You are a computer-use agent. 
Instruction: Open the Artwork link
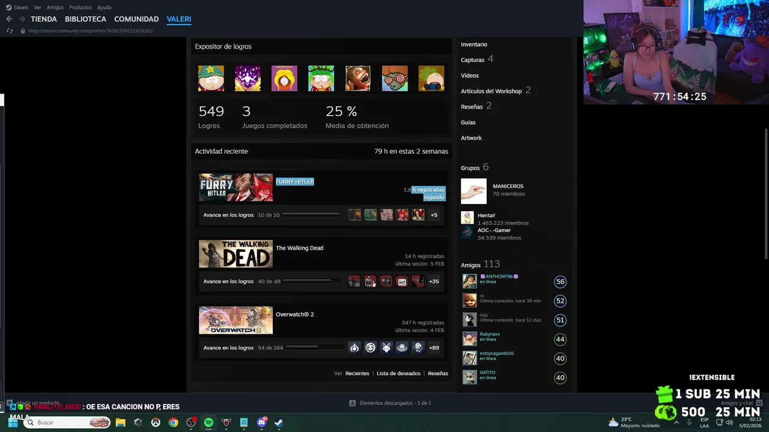click(x=471, y=138)
